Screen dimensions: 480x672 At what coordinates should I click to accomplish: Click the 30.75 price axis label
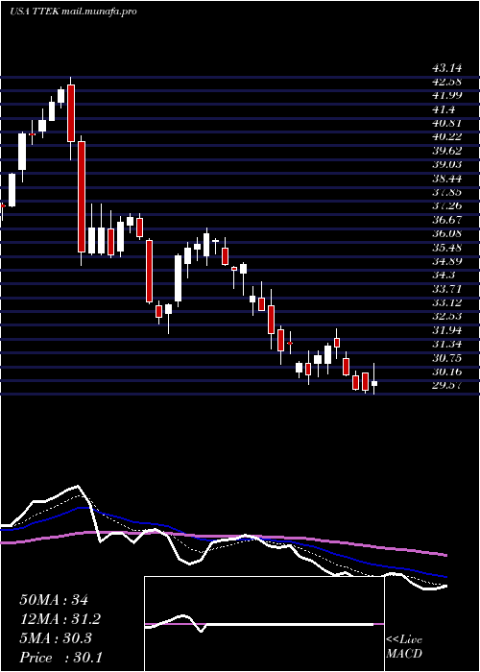tap(445, 358)
